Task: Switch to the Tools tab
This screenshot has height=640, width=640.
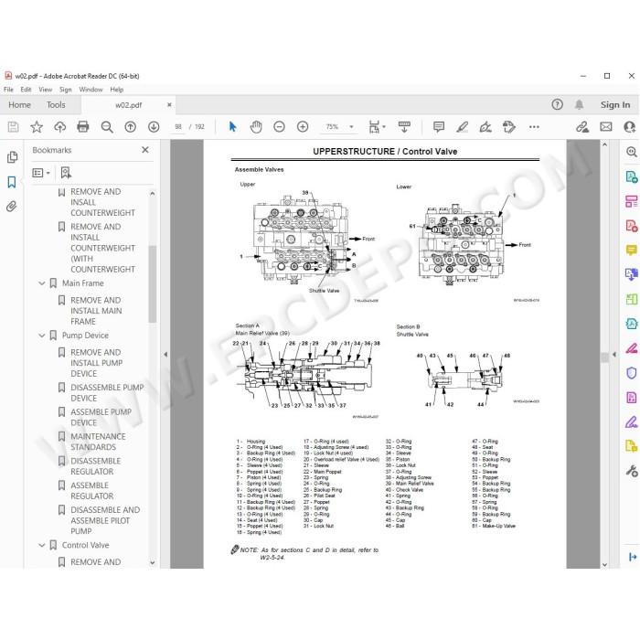Action: pyautogui.click(x=56, y=105)
